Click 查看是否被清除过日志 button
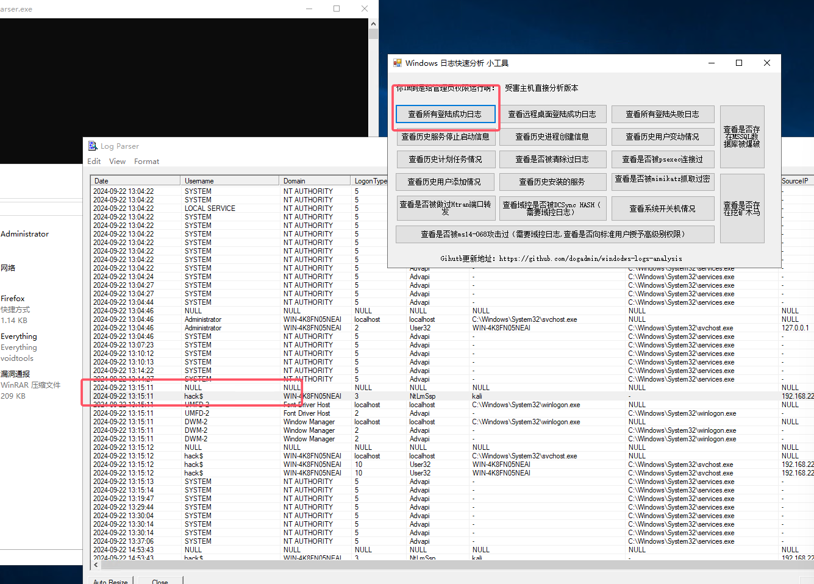 point(552,159)
